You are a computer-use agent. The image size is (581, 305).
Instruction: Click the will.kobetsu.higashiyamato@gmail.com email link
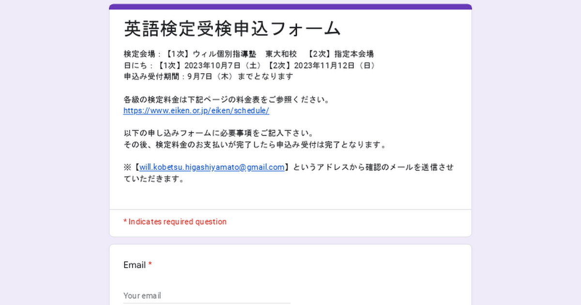212,168
